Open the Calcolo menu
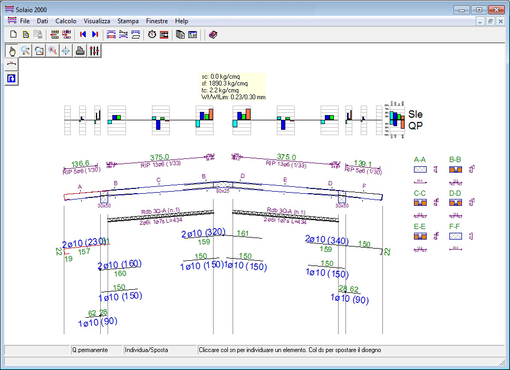 66,21
